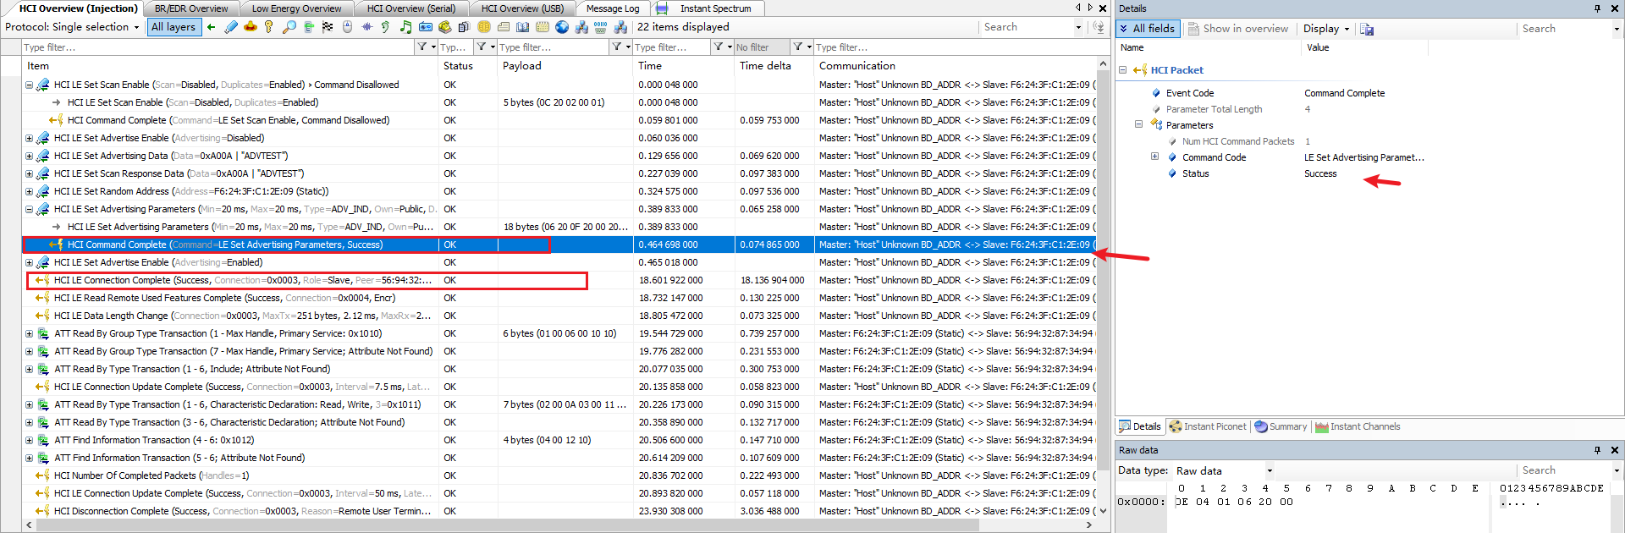1625x533 pixels.
Task: Expand the HCI LE Set Advertise Enable Disabled row
Action: (x=29, y=138)
